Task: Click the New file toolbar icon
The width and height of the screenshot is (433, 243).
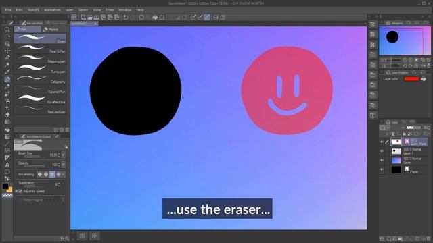Action: coord(83,18)
